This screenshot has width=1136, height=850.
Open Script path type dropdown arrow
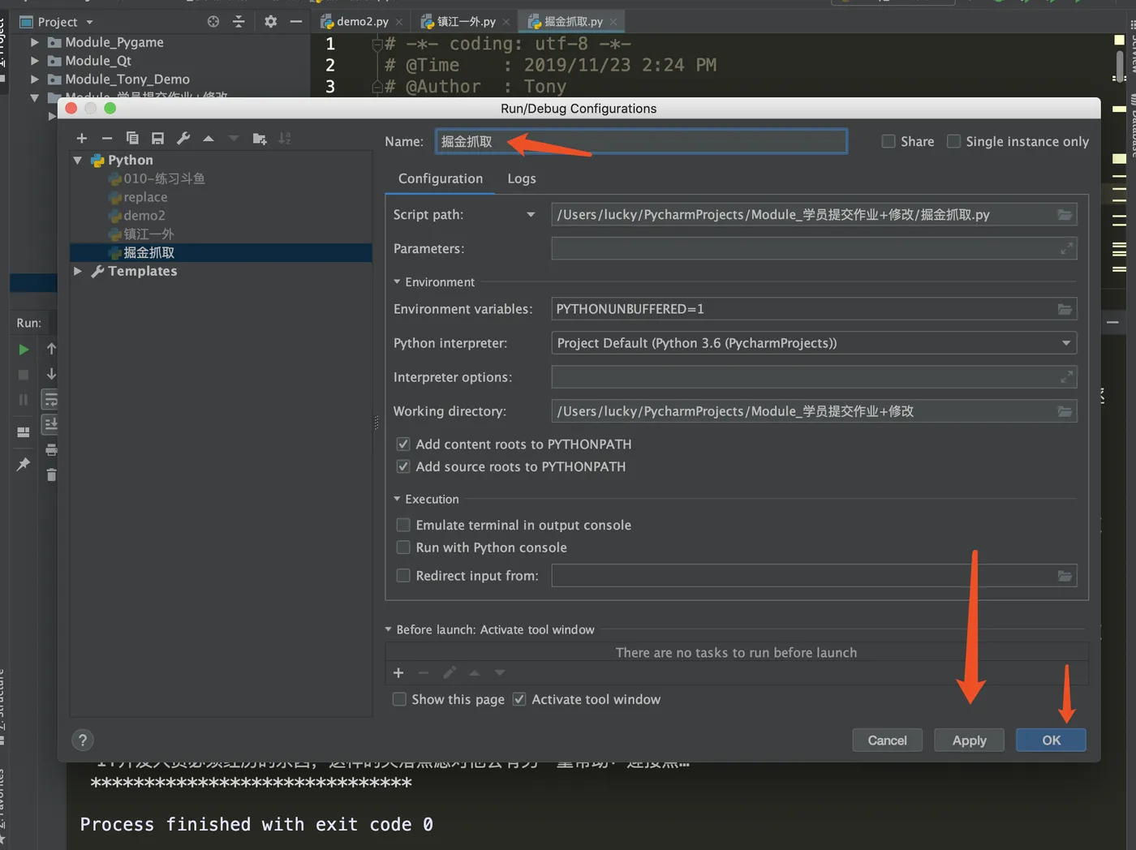point(531,215)
